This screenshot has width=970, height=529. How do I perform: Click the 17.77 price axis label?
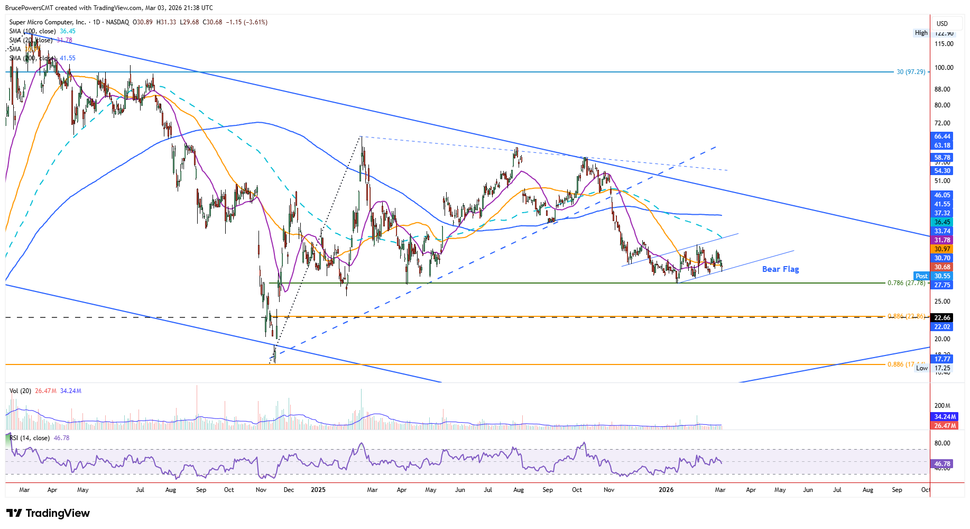click(942, 359)
